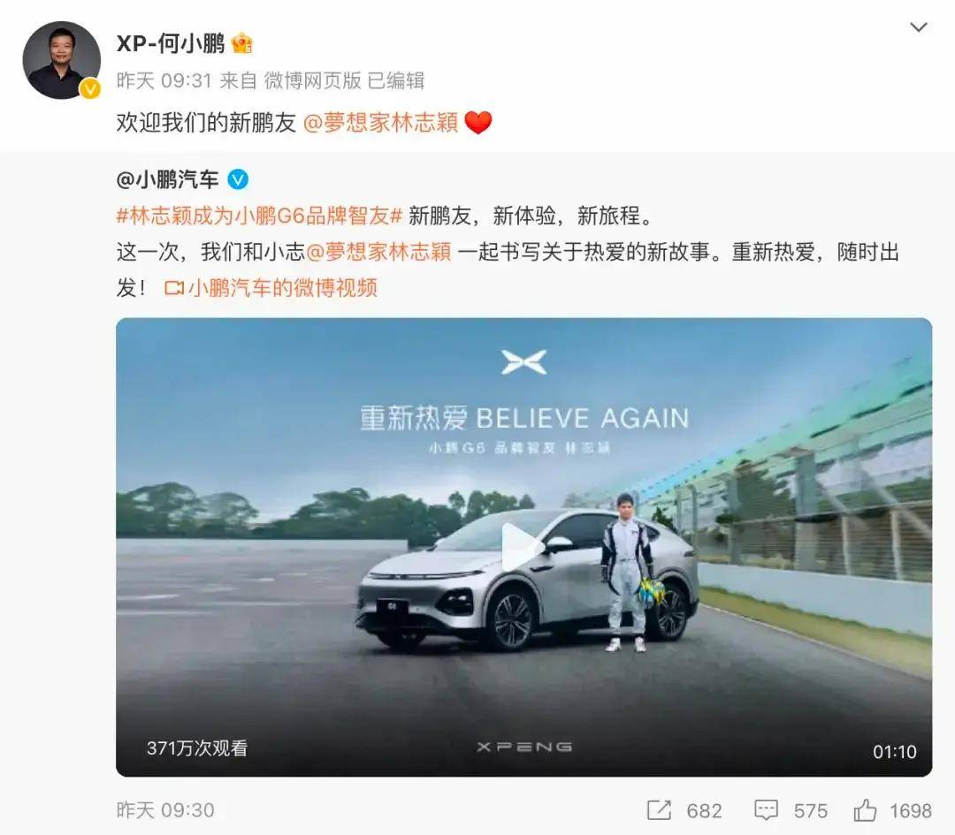Viewport: 955px width, 835px height.
Task: Open the @夢想家林志穎 mention in reposted text
Action: point(378,251)
